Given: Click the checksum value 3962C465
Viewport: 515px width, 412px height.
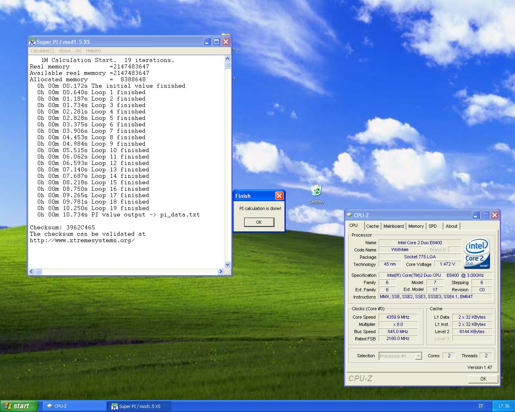Looking at the screenshot, I should pyautogui.click(x=80, y=227).
